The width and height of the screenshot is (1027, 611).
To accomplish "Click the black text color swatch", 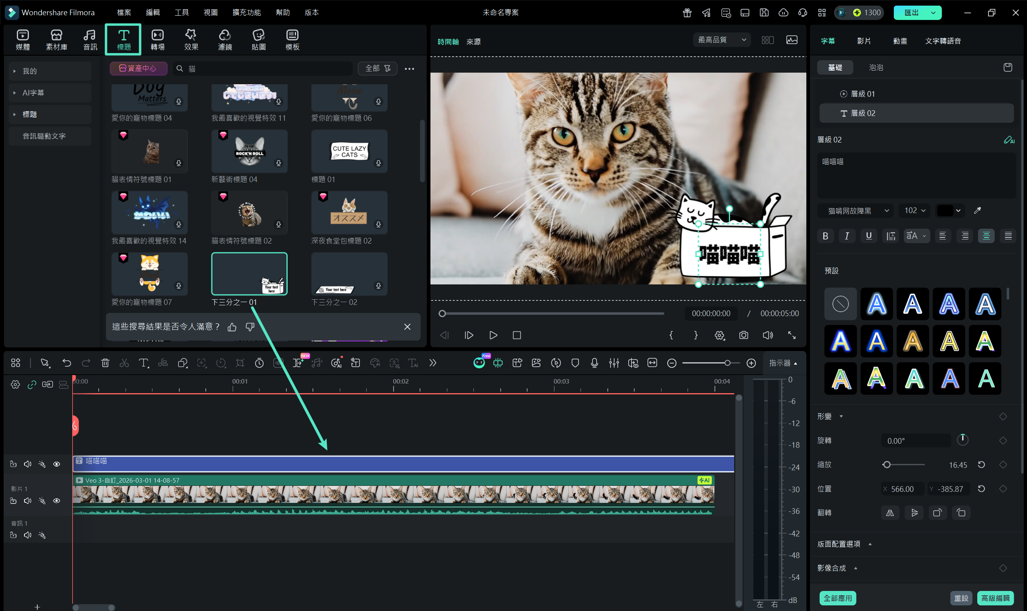I will [x=945, y=210].
